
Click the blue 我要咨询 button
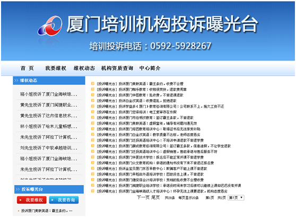[x=64, y=200]
